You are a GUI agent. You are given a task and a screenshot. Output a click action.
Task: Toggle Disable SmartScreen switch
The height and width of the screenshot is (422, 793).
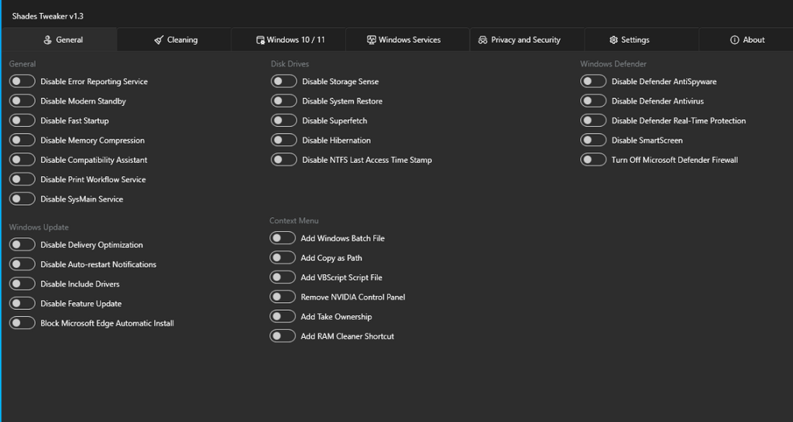593,141
